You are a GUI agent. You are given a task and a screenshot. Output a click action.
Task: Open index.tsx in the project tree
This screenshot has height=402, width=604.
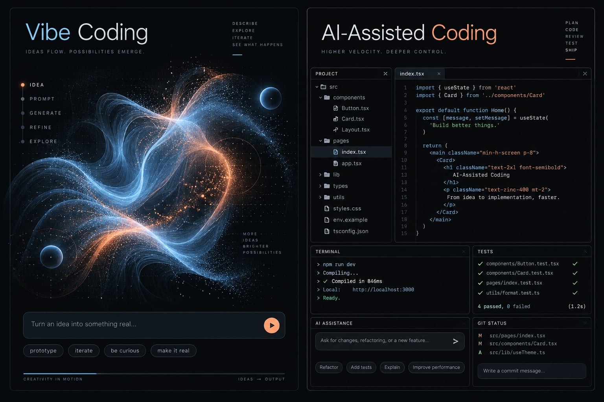pos(351,152)
